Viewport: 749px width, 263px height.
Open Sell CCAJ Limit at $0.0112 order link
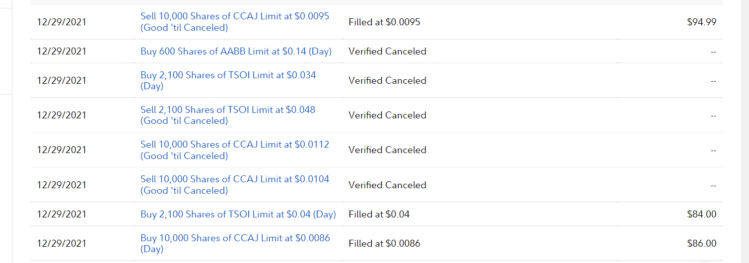(235, 145)
